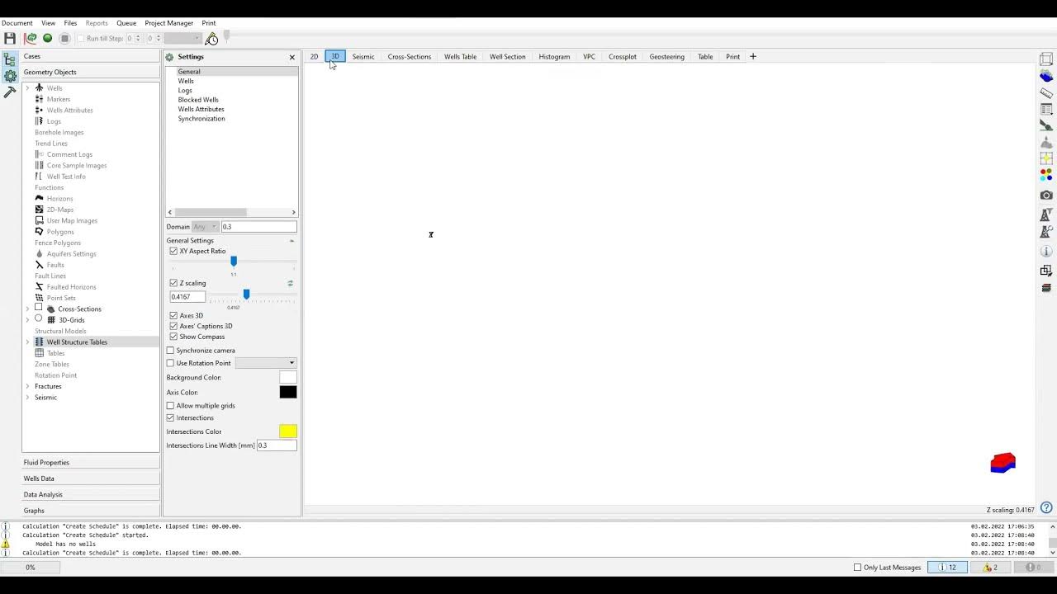Expand the Cross-Sections tree node
Image resolution: width=1057 pixels, height=594 pixels.
27,309
